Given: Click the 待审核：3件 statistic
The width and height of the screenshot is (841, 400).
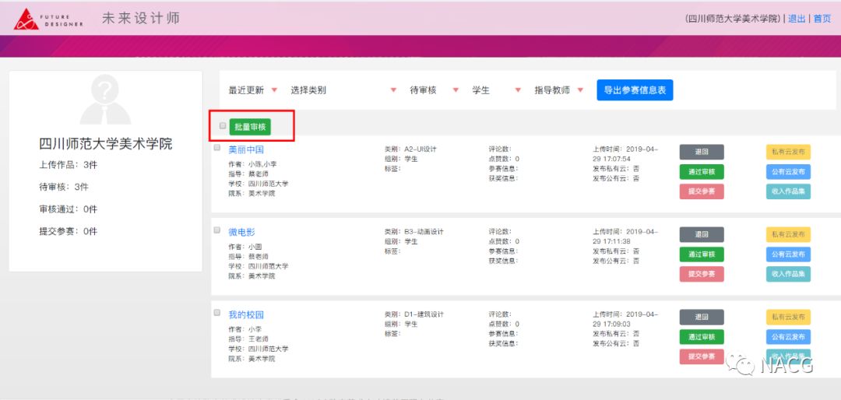Looking at the screenshot, I should point(64,187).
